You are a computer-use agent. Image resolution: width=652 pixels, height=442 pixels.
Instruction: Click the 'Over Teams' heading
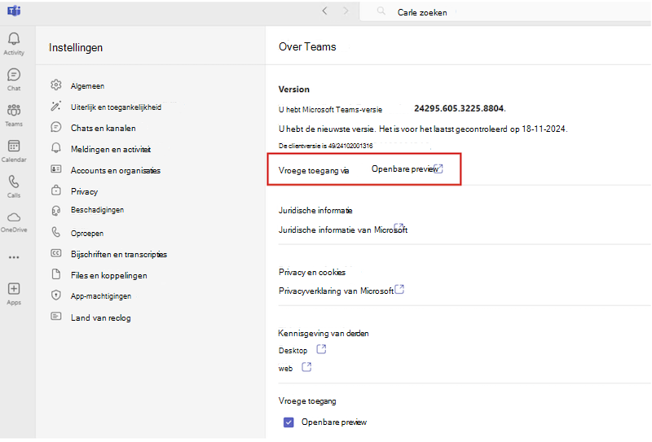coord(307,47)
